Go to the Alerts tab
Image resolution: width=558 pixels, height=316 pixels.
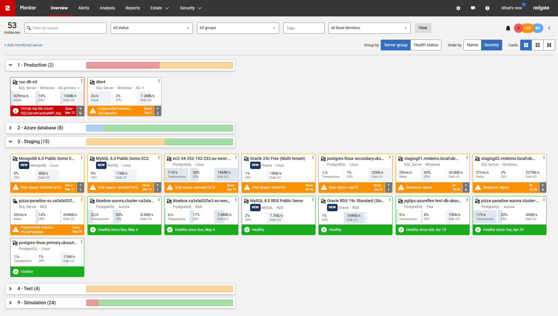pos(84,8)
